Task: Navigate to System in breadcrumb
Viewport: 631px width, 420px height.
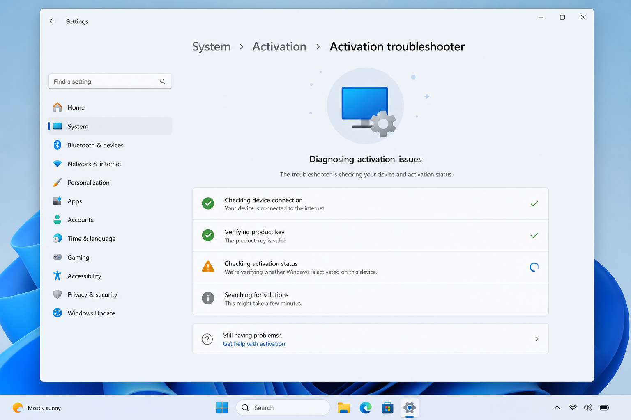Action: click(x=212, y=47)
